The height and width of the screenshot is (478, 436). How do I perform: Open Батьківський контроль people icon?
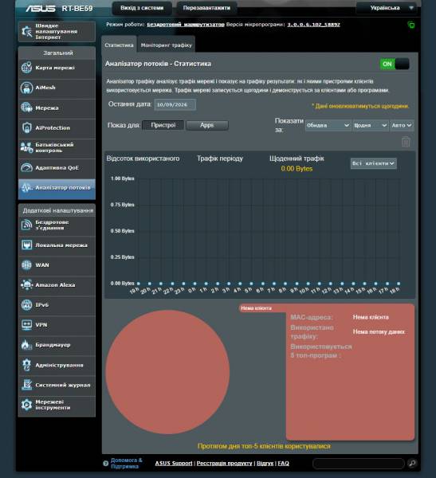[26, 147]
